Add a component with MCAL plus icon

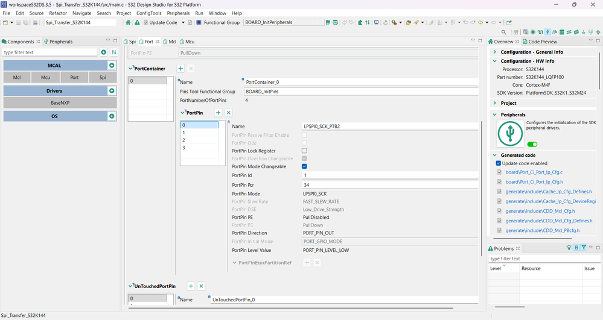point(112,65)
